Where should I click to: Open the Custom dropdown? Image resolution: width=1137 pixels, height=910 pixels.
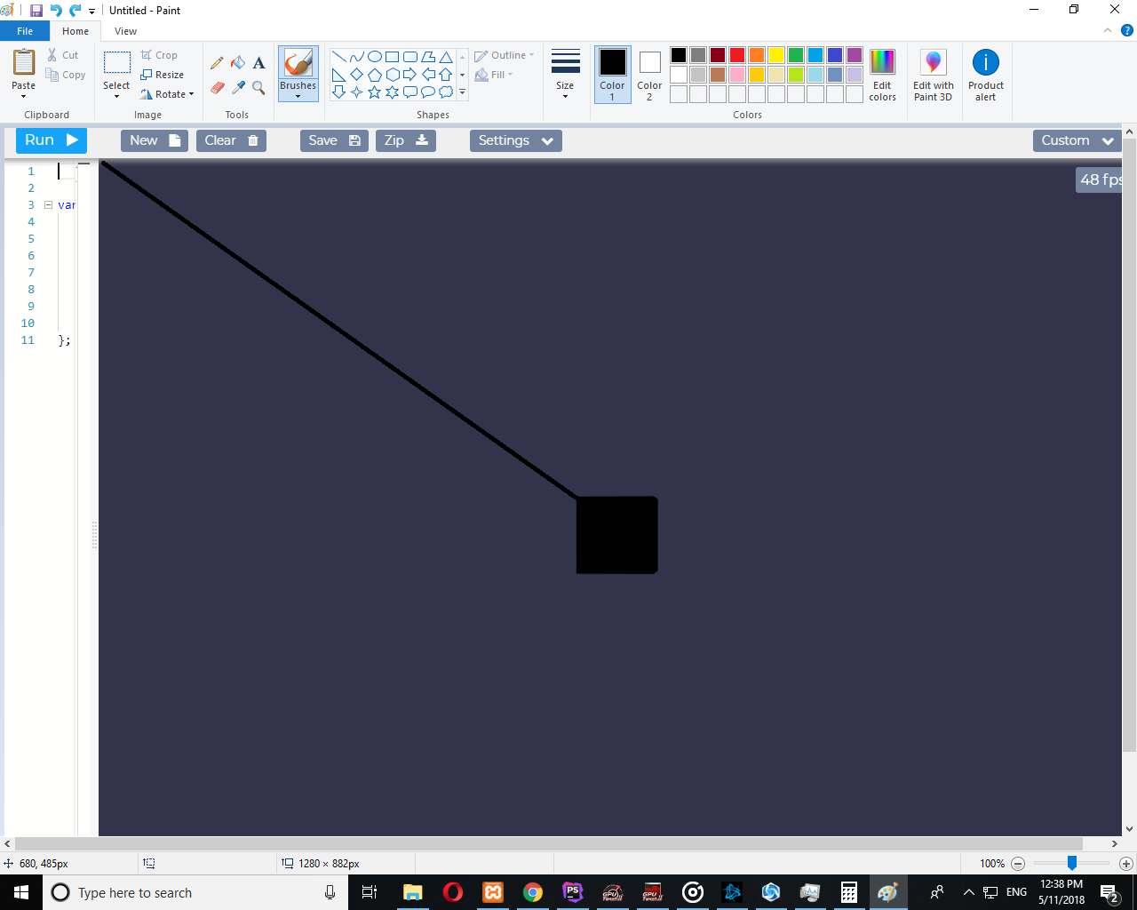[x=1077, y=140]
